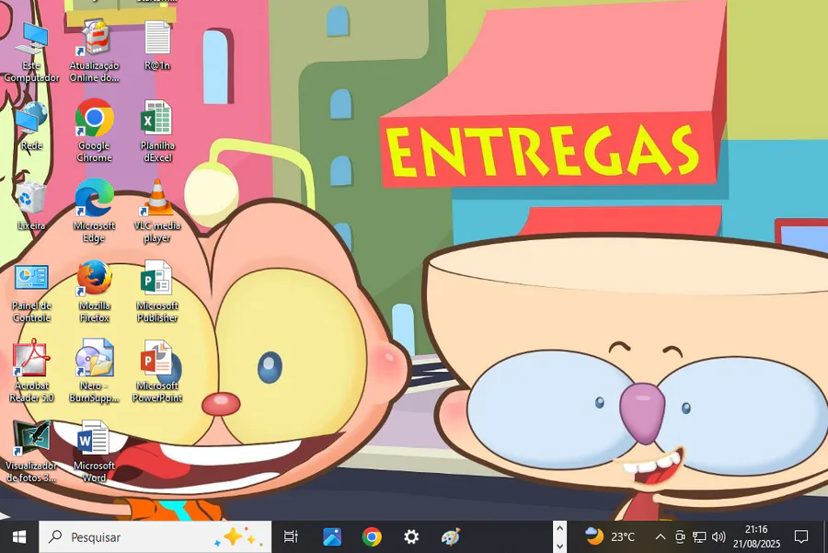
Task: Open the volume control icon
Action: coord(719,537)
